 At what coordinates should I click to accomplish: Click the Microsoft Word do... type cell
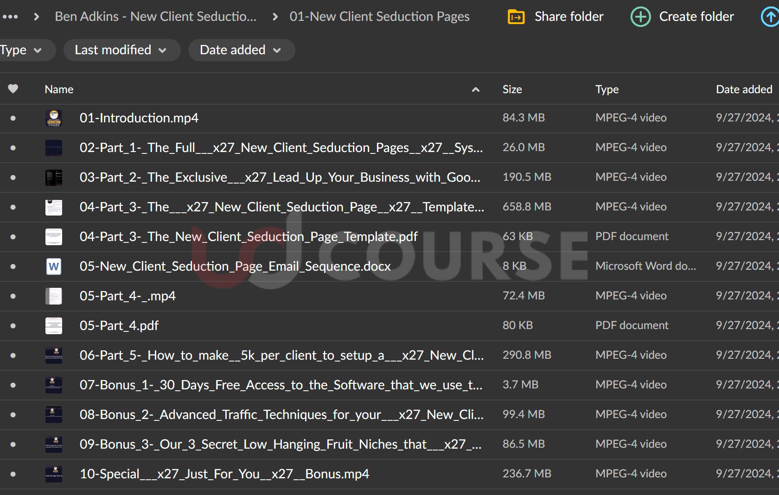[645, 266]
